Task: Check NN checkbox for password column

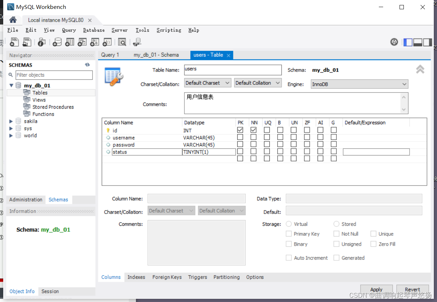Action: tap(253, 144)
